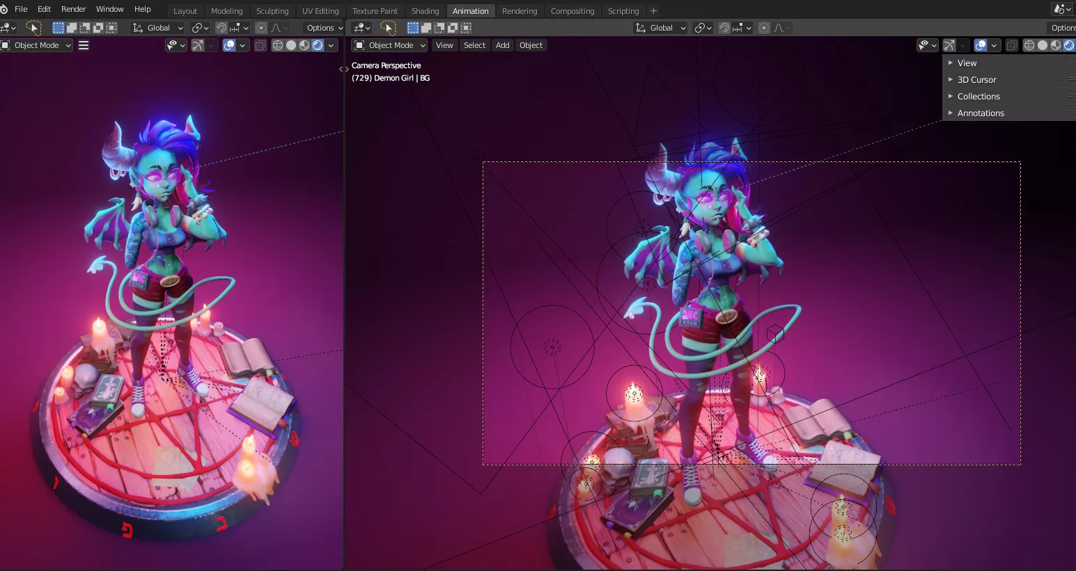Switch left viewport to solid shading

point(291,45)
